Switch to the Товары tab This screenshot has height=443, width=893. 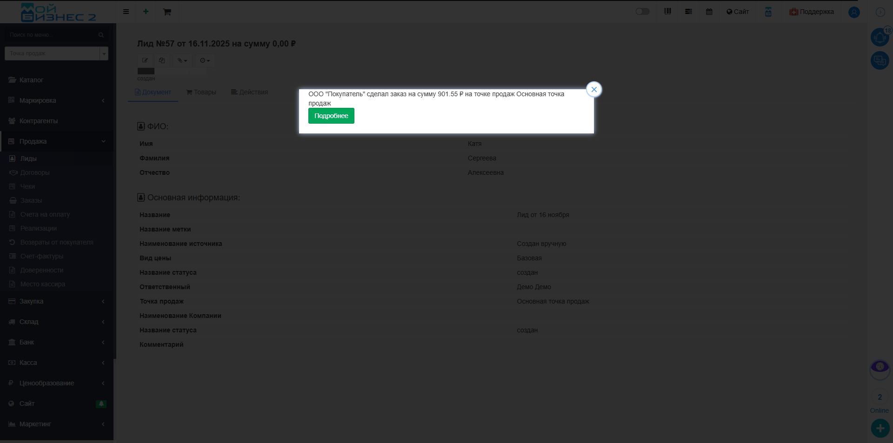click(x=201, y=92)
